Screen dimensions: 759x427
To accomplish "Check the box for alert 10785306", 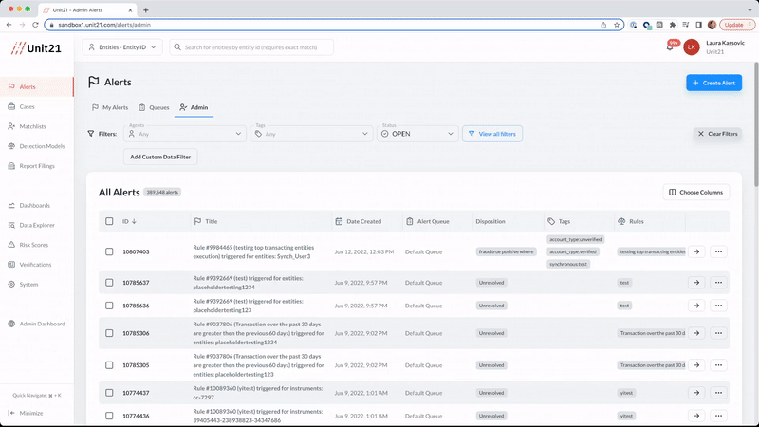I will click(109, 333).
